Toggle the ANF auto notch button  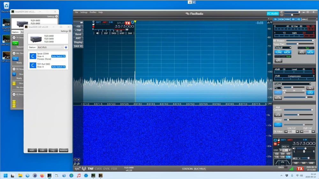[311, 163]
